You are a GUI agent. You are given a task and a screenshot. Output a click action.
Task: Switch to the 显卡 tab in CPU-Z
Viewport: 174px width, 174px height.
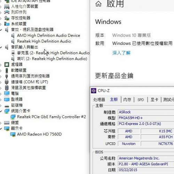[154, 100]
